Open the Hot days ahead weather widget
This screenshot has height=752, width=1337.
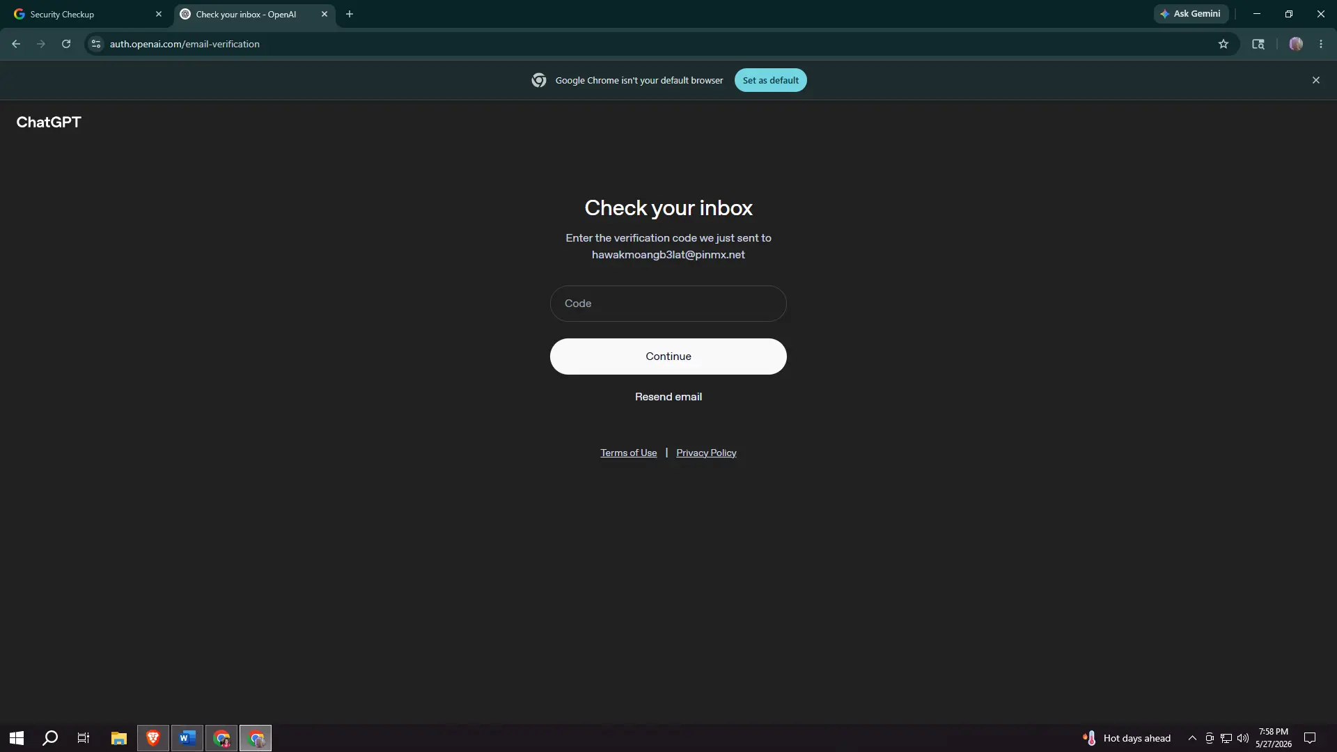click(1127, 738)
